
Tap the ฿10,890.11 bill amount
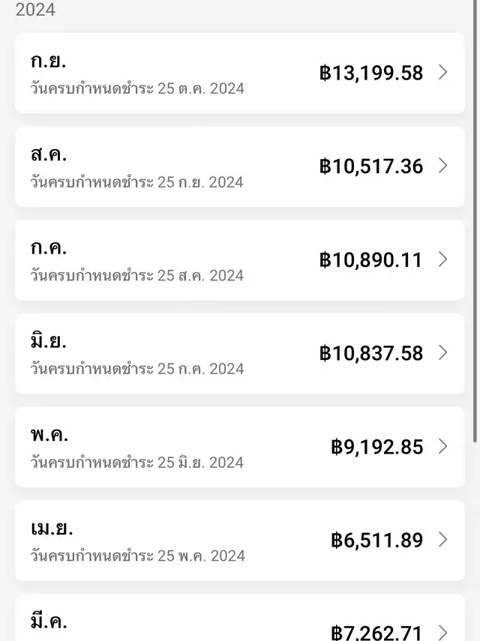point(370,260)
